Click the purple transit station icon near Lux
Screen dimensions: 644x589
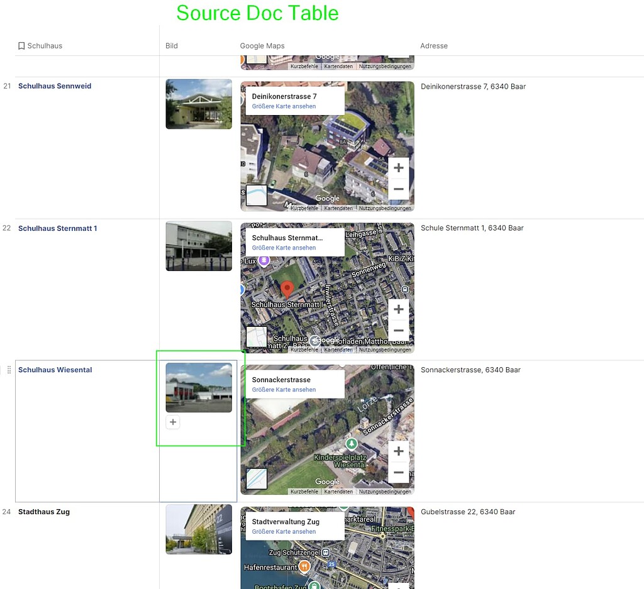pyautogui.click(x=264, y=260)
